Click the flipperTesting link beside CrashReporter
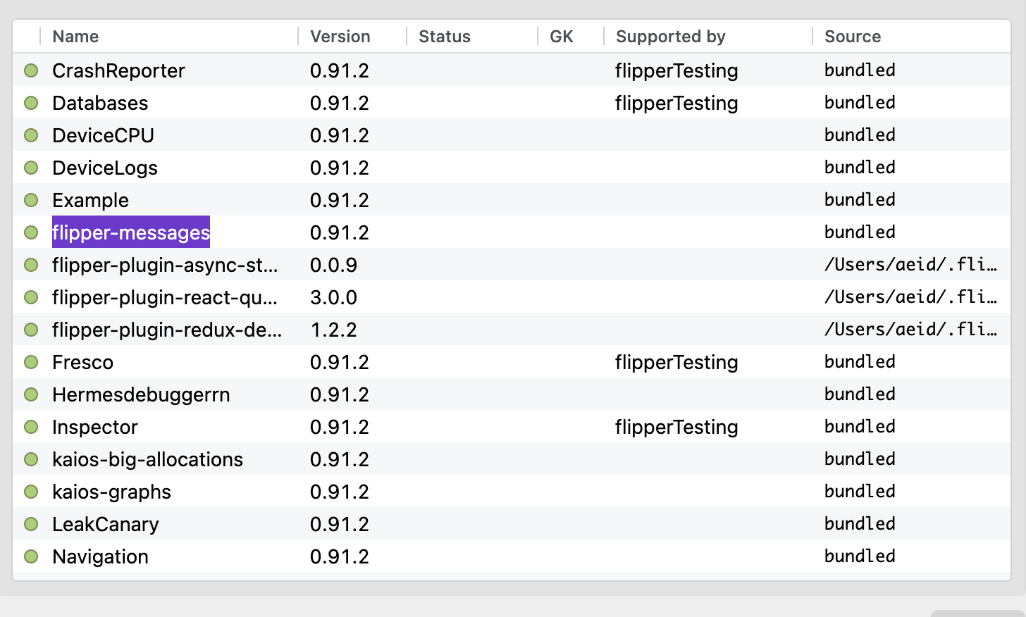The image size is (1026, 617). point(676,70)
